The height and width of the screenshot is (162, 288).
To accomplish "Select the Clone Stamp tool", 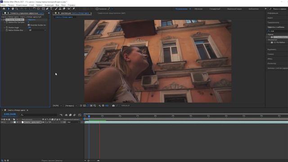I will (60, 9).
